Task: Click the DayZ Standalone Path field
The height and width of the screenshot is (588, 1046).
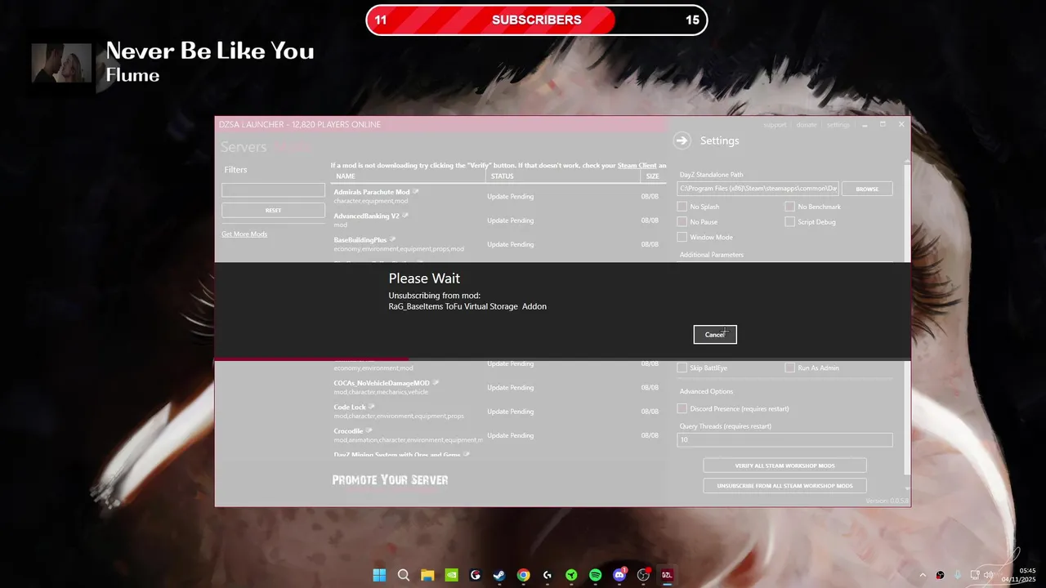Action: coord(758,189)
